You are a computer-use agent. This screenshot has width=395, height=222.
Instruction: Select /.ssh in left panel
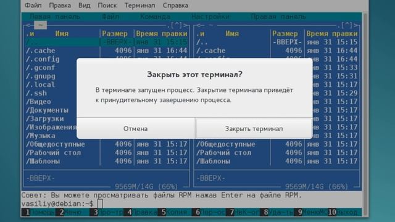[x=36, y=93]
